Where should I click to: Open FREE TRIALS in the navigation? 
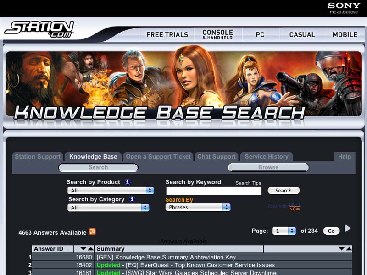(167, 35)
